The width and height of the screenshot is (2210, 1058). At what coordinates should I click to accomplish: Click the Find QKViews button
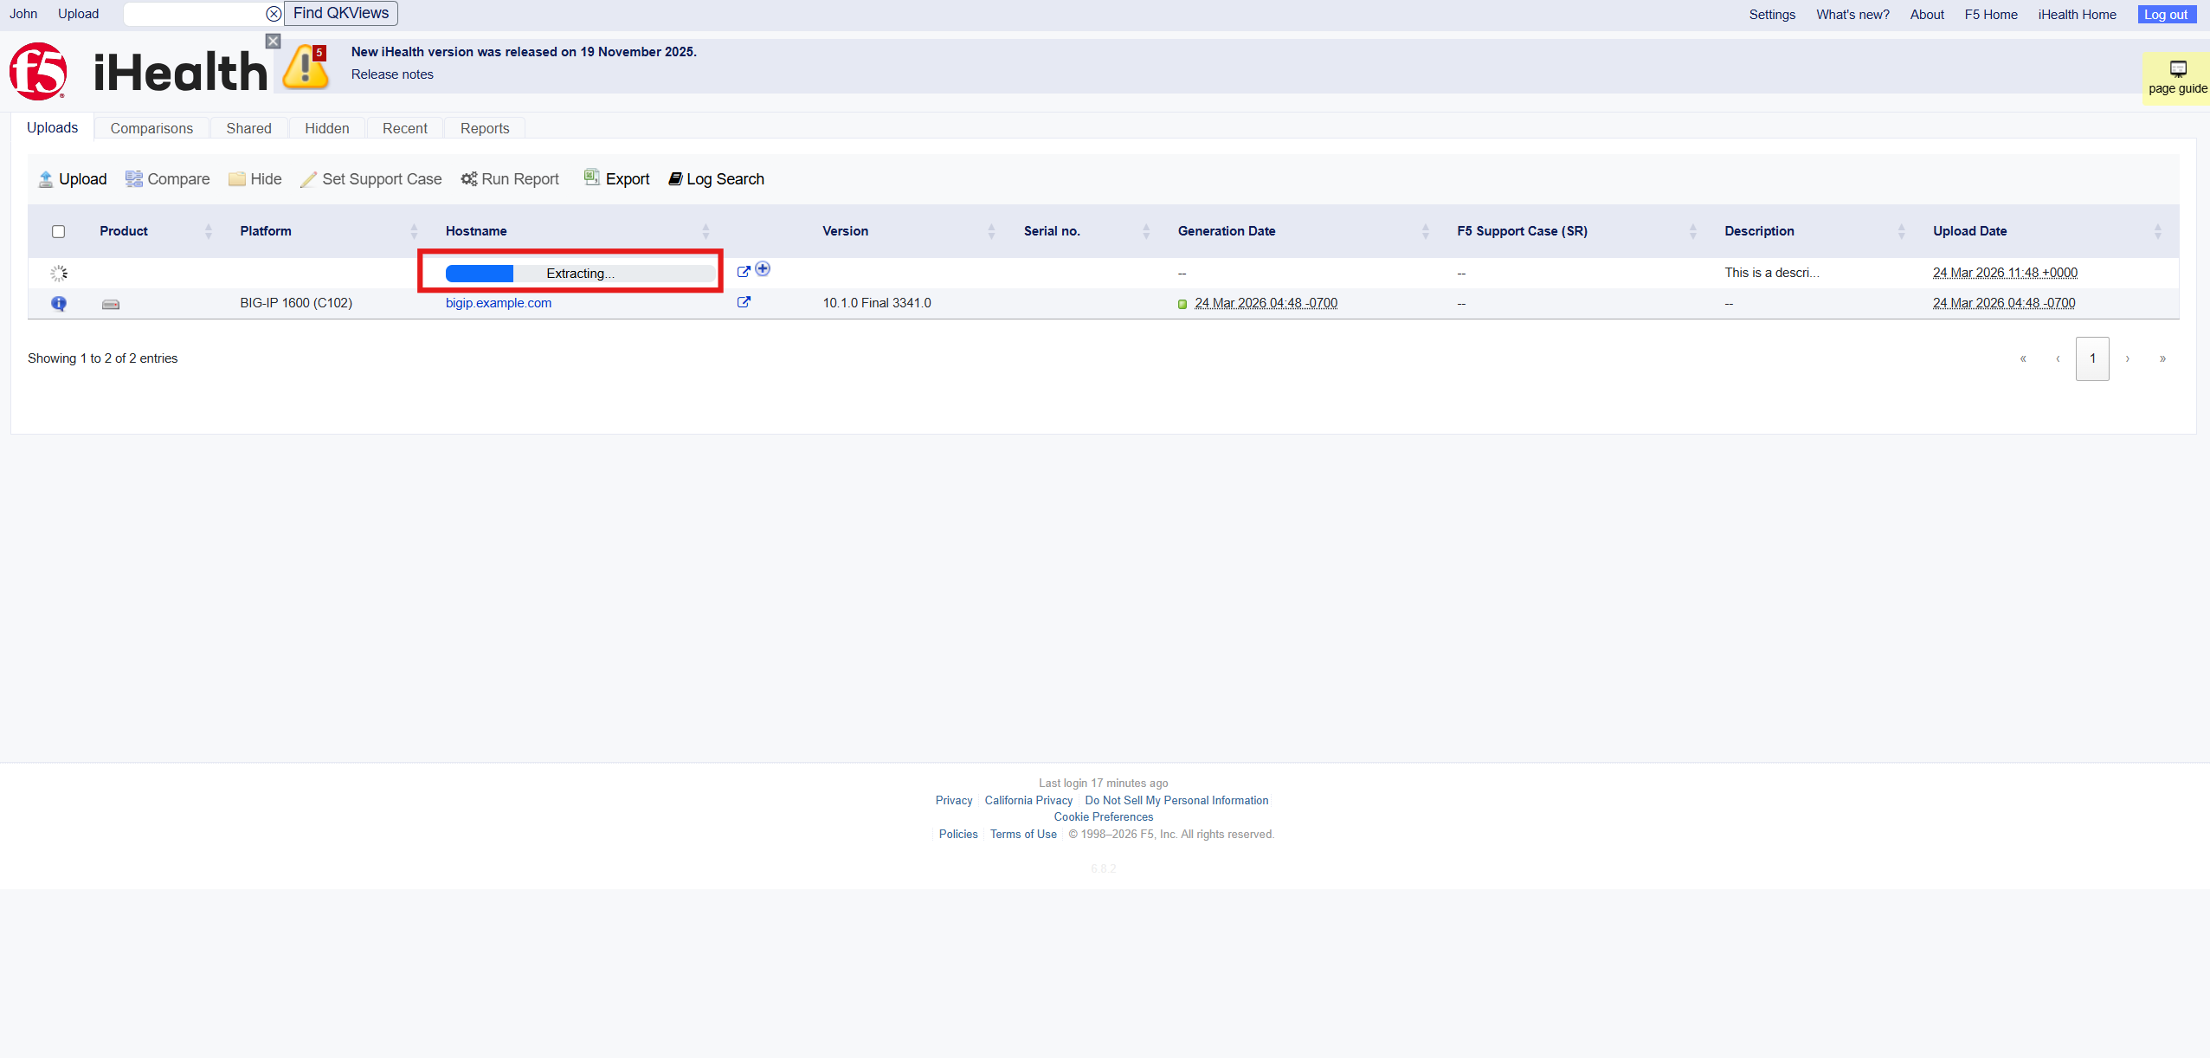tap(341, 13)
